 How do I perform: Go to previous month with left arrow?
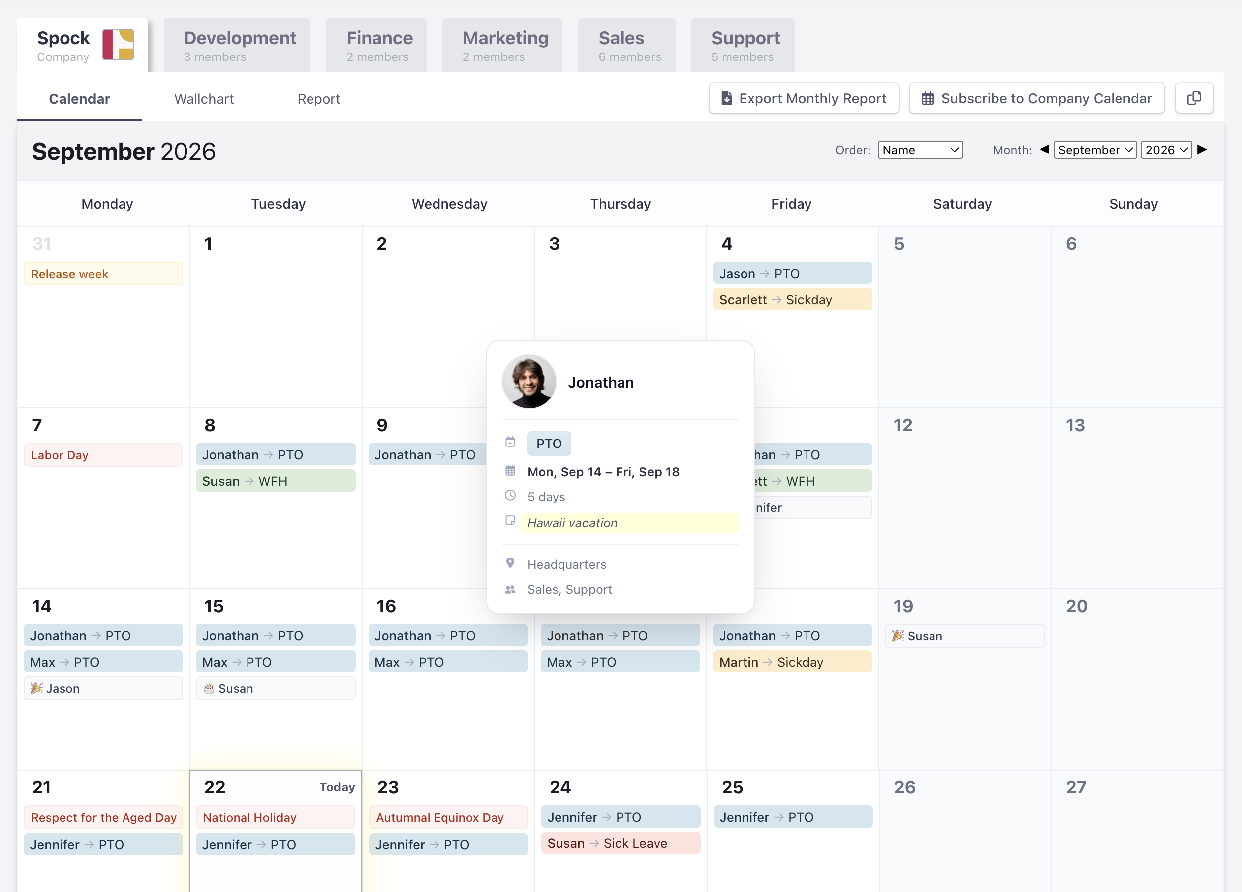click(x=1044, y=149)
